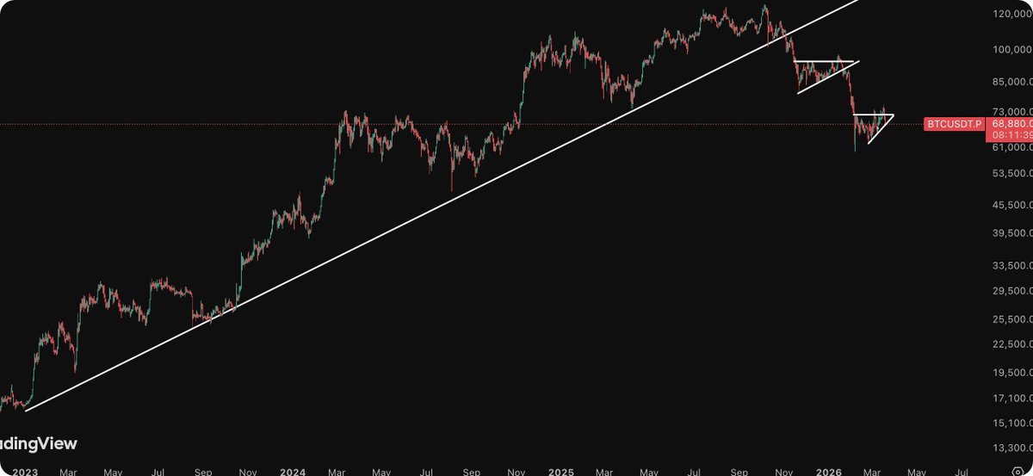Image resolution: width=1033 pixels, height=476 pixels.
Task: Click the 73,000 price axis label
Action: [1012, 112]
